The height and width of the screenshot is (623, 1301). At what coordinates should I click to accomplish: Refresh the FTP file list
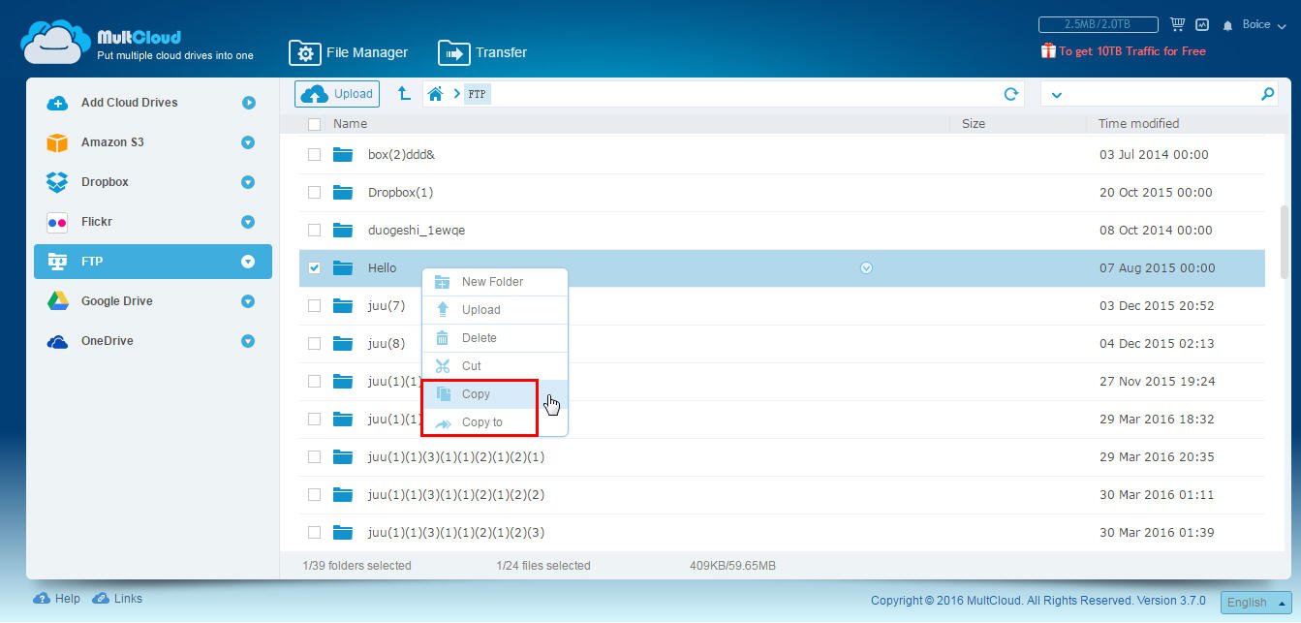(x=1010, y=94)
